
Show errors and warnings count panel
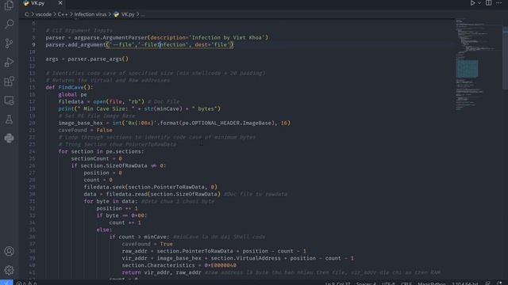(x=26, y=283)
